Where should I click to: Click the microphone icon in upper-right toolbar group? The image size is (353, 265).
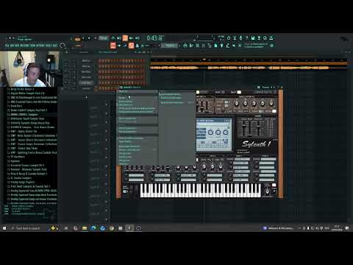tap(240, 38)
